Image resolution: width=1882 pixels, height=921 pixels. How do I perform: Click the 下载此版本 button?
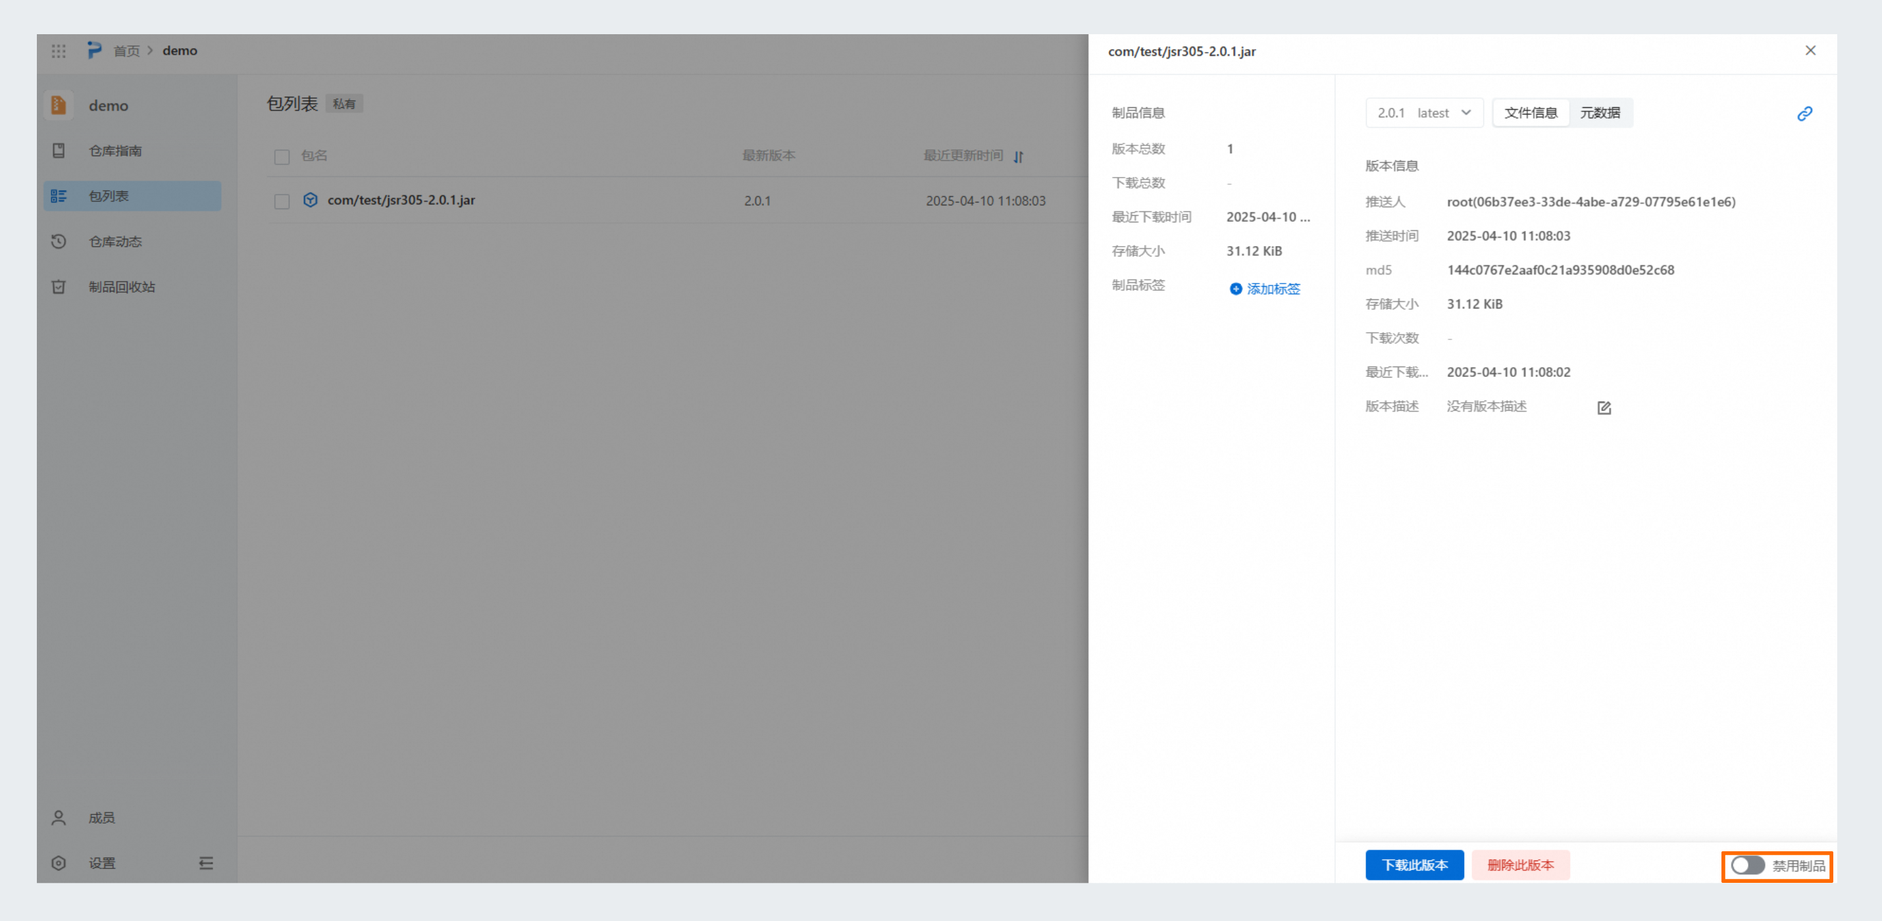[1413, 866]
